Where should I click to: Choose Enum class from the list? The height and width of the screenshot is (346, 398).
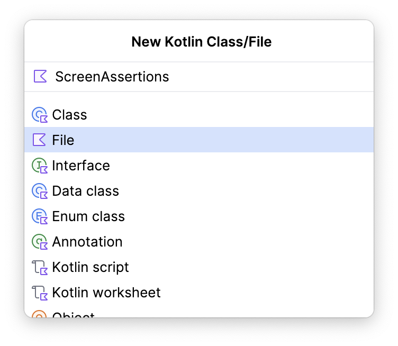(88, 216)
